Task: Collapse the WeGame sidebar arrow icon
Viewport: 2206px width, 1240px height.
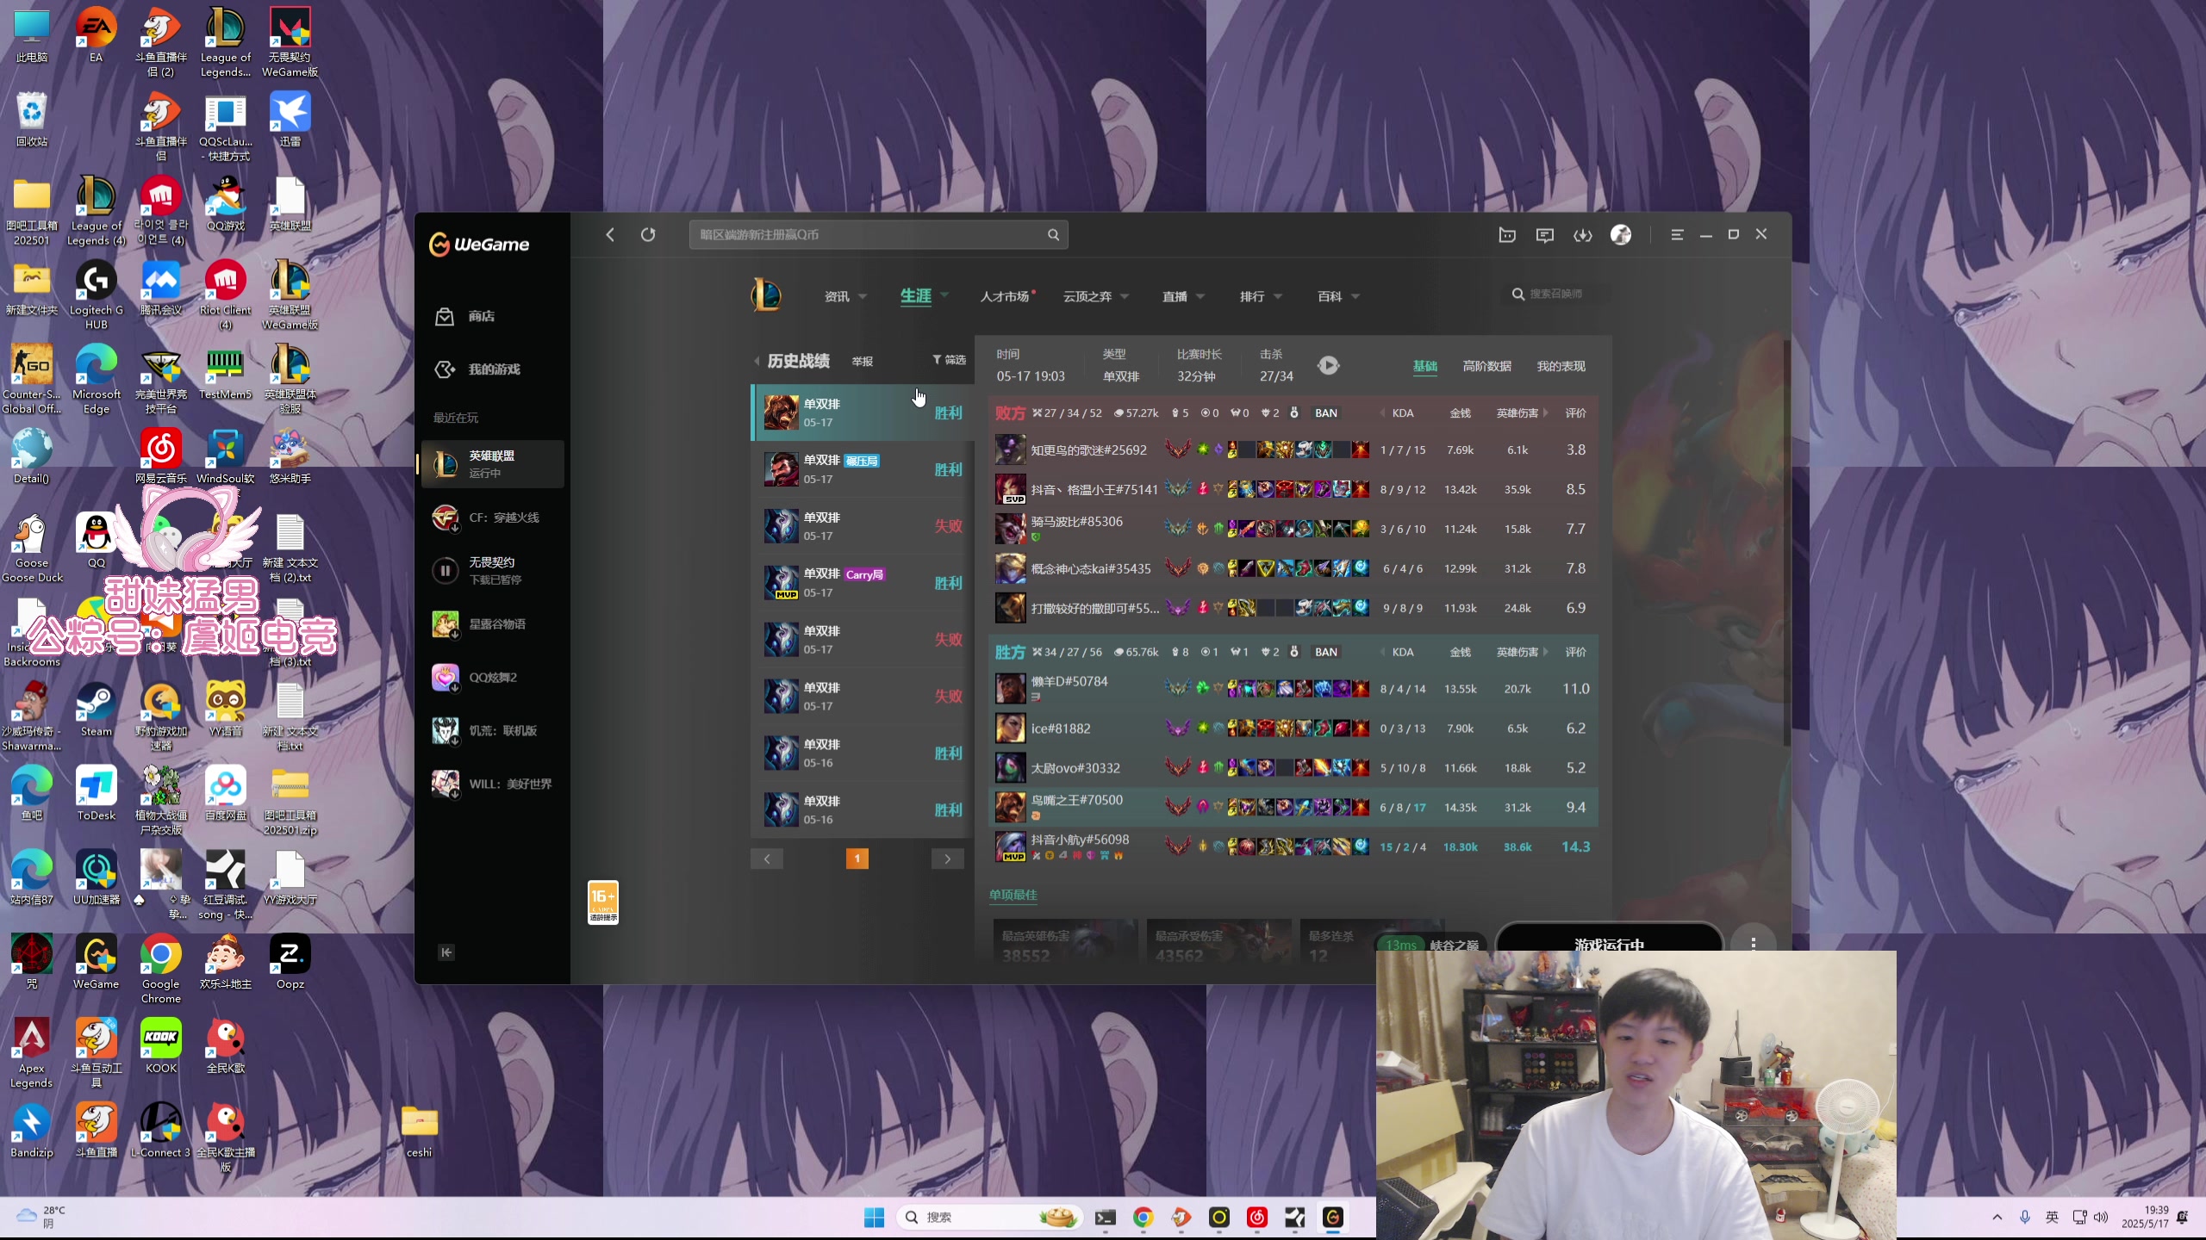Action: tap(446, 952)
